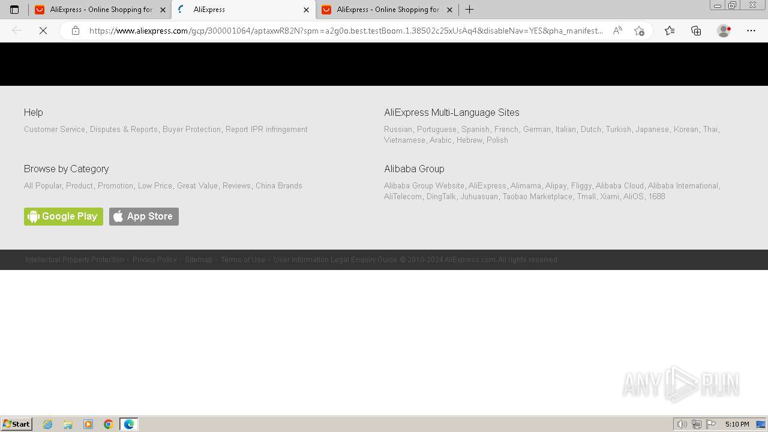Switch to Russian language site
The height and width of the screenshot is (432, 768).
[398, 130]
